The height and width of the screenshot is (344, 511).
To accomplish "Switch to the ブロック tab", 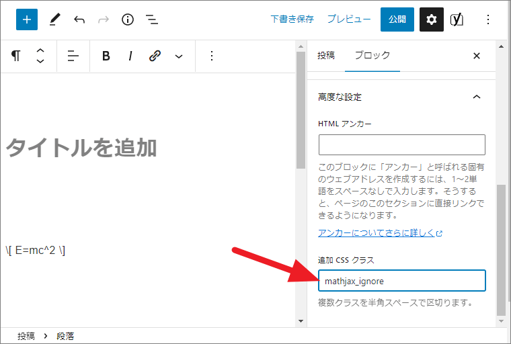I will point(372,56).
